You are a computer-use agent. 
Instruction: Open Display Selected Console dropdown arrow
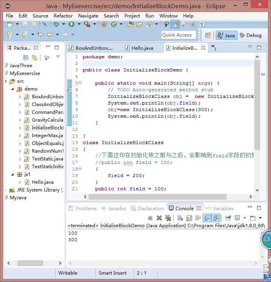point(245,218)
